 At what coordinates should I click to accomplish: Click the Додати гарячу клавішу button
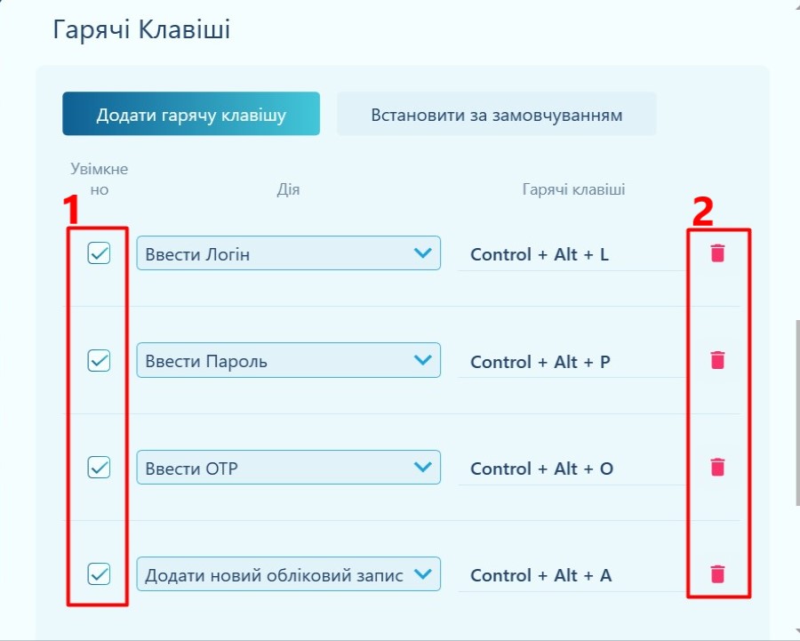tap(191, 115)
